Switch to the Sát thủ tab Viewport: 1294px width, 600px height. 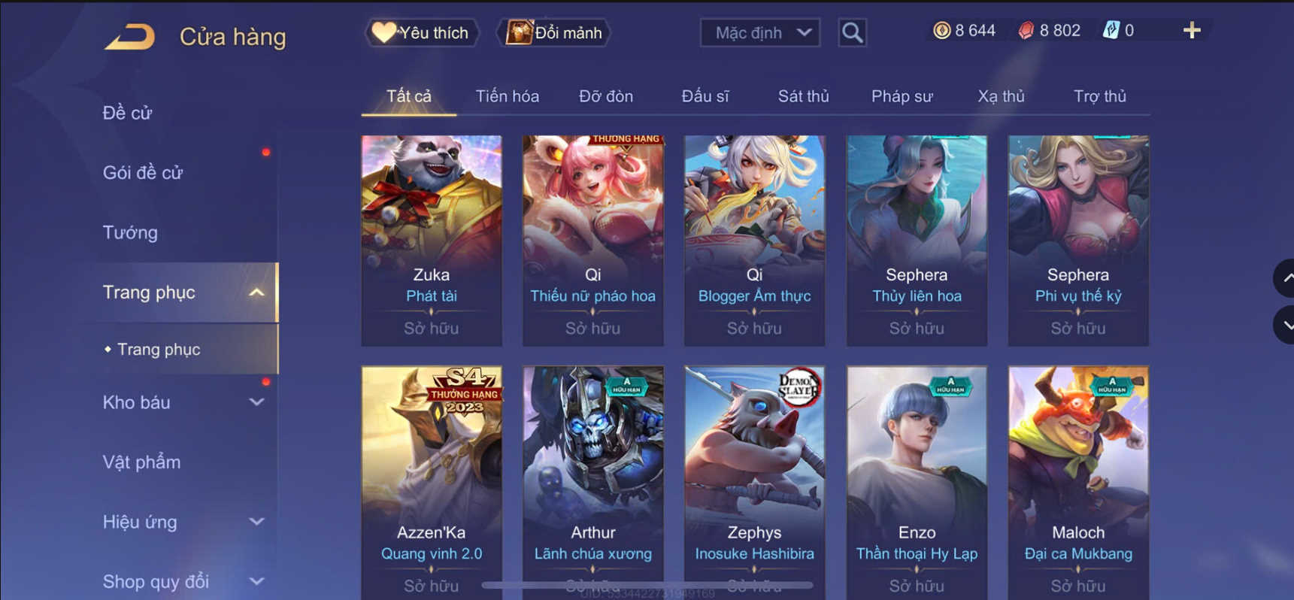coord(803,96)
